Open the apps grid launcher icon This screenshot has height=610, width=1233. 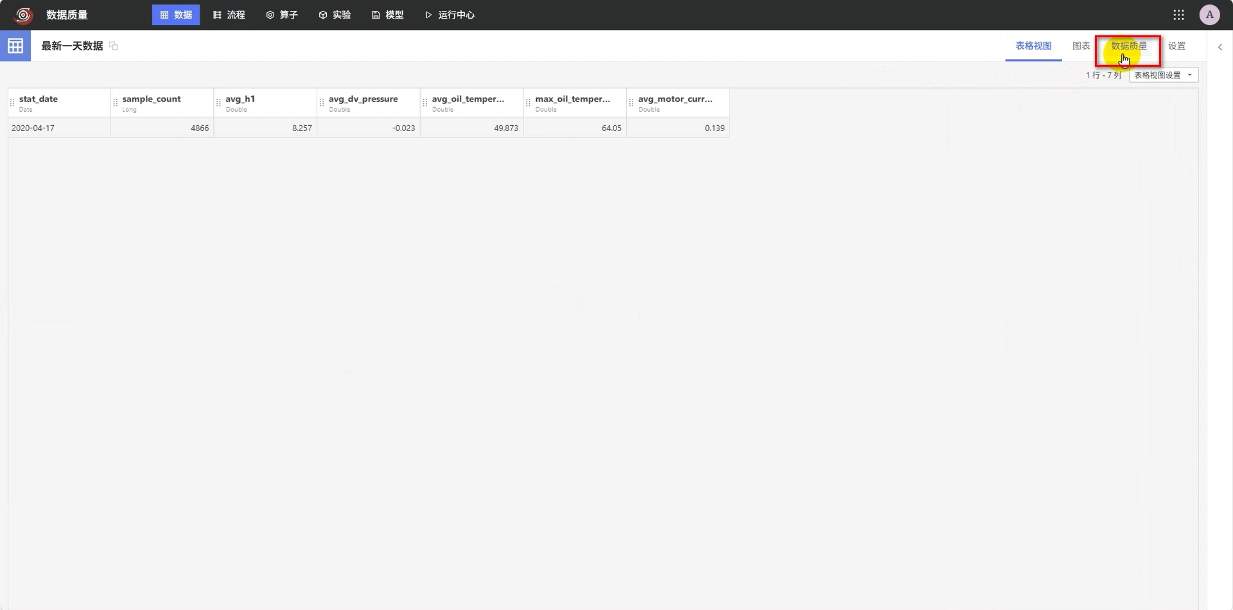tap(1178, 15)
